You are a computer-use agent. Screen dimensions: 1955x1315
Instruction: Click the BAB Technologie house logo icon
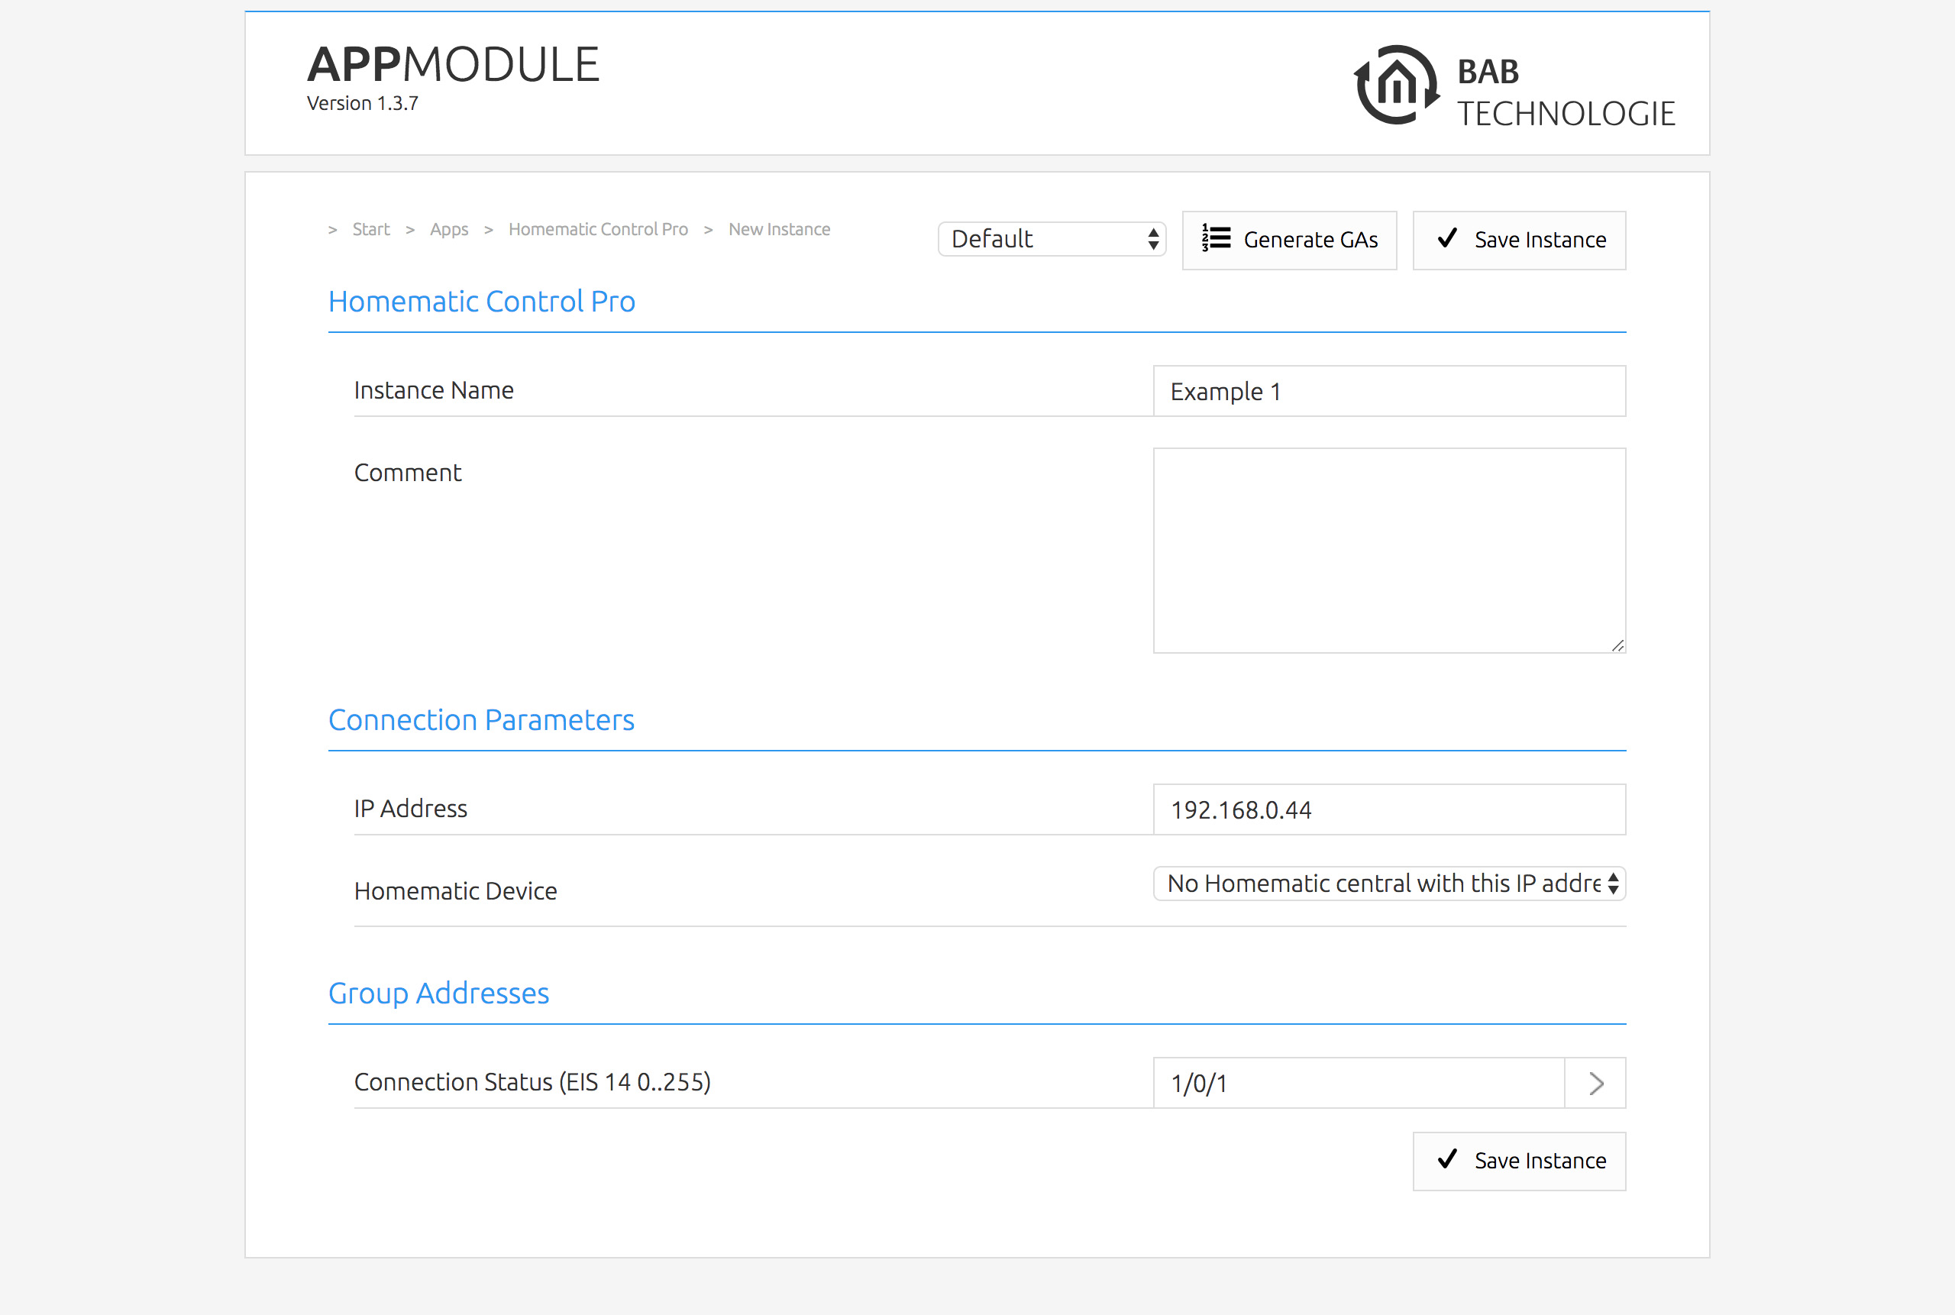coord(1397,85)
